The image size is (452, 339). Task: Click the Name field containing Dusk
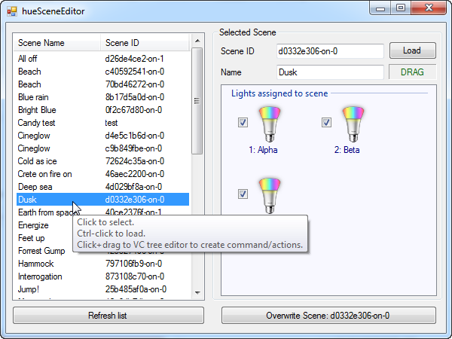(x=330, y=72)
